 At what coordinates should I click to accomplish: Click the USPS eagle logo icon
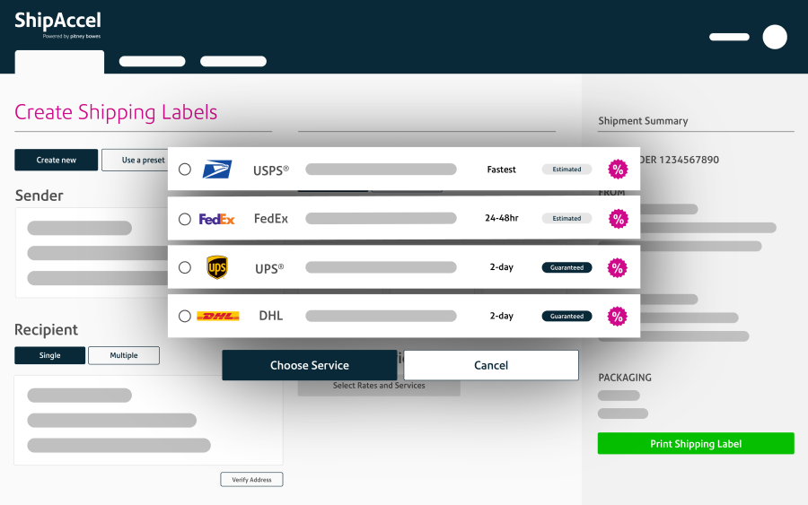[217, 170]
